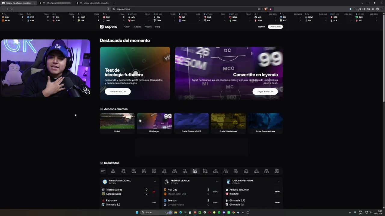Open the Prode Libertadores shortcut

[x=228, y=123]
